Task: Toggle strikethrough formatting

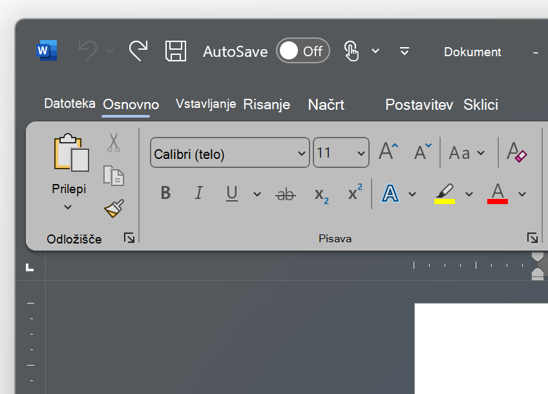Action: click(x=286, y=194)
